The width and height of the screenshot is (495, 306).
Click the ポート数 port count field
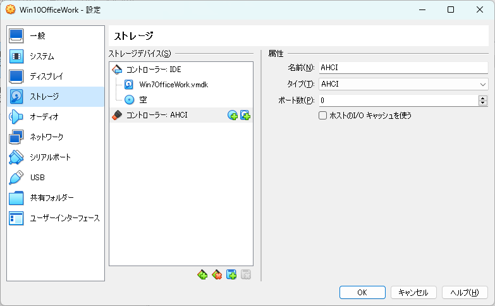tap(398, 101)
